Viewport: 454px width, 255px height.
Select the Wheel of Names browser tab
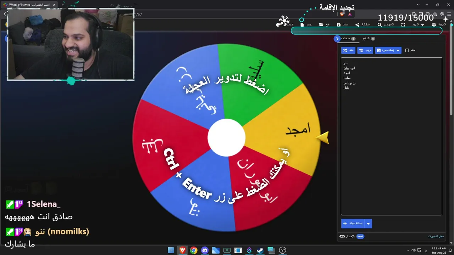[30, 5]
